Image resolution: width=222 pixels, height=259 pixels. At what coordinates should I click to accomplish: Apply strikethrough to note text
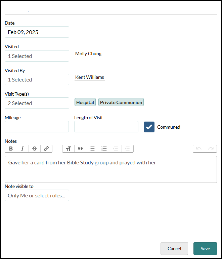(35, 149)
